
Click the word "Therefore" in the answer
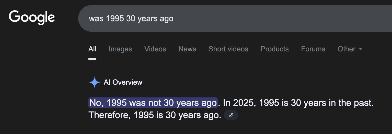[x=109, y=115]
